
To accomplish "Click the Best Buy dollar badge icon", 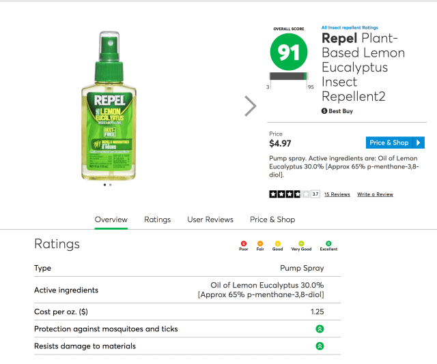I will (324, 110).
